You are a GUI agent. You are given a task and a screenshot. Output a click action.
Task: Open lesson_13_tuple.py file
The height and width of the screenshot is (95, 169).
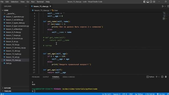[x=13, y=54]
